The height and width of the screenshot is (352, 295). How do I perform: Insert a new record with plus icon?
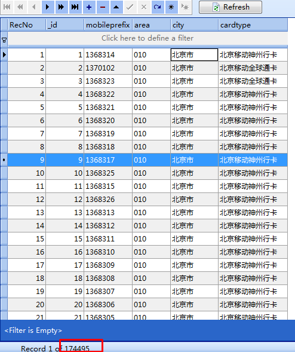pos(89,7)
